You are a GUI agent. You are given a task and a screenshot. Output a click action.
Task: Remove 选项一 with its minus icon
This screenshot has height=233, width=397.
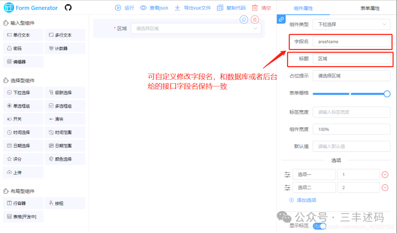(x=385, y=175)
